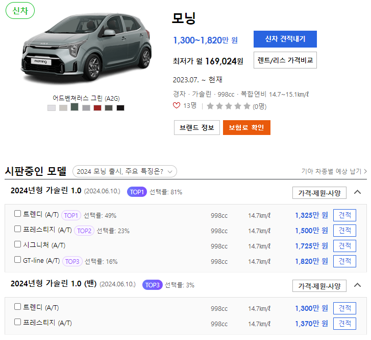Click the TOP3 badge beside 가솔린 1.0 (밴)
Image resolution: width=371 pixels, height=340 pixels.
(x=153, y=285)
